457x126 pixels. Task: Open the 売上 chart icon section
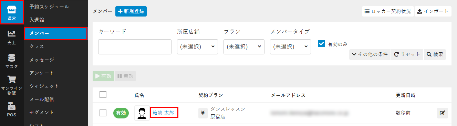click(12, 36)
